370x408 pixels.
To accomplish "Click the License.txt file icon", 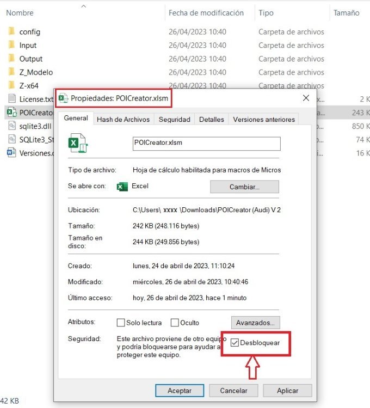I will click(x=11, y=99).
